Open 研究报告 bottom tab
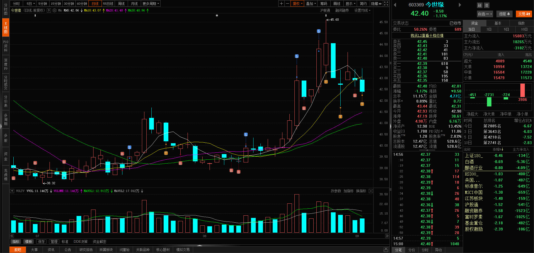534x253 pixels. pyautogui.click(x=86, y=250)
